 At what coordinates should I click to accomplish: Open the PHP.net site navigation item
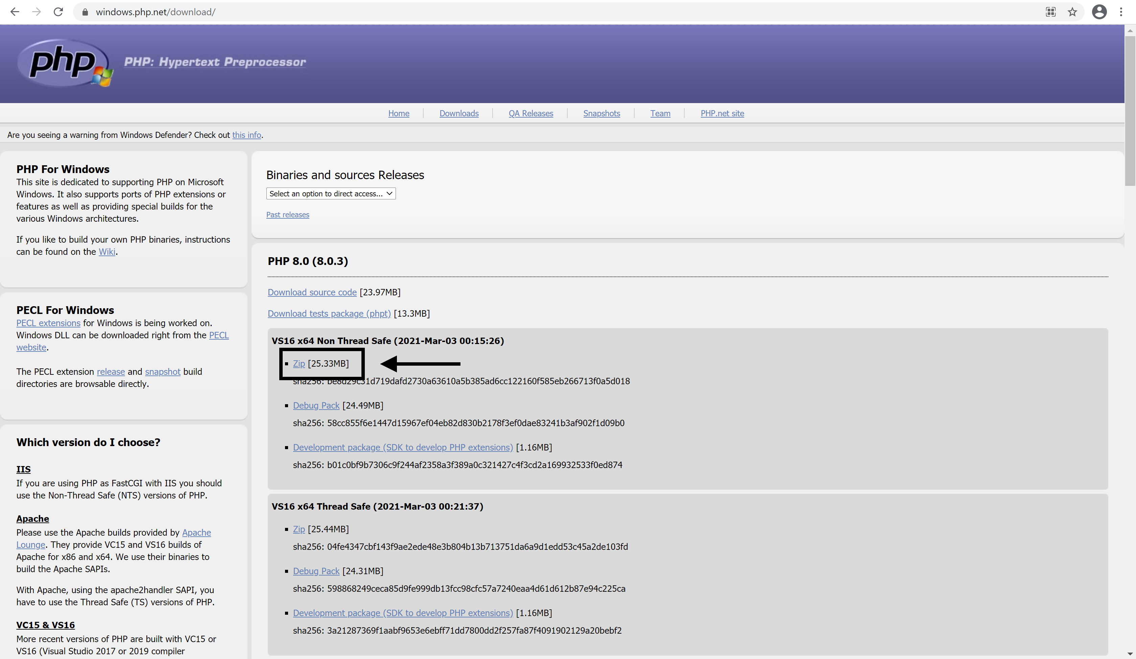(x=722, y=114)
